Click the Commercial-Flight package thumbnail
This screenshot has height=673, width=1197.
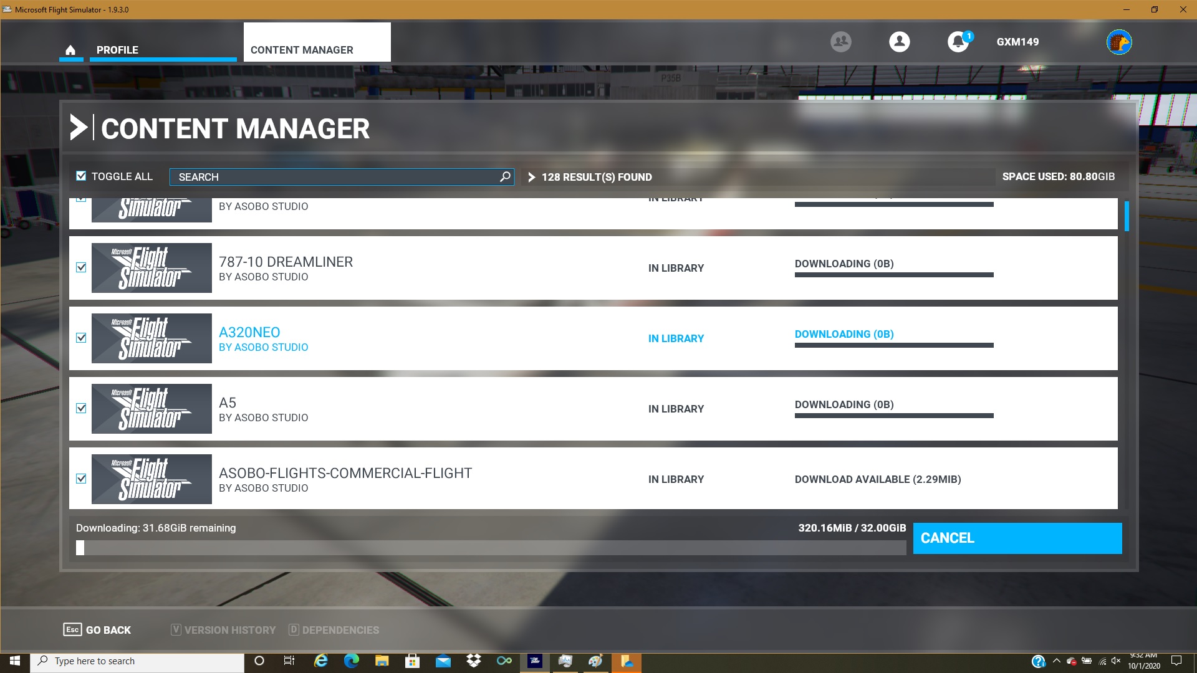pyautogui.click(x=151, y=479)
